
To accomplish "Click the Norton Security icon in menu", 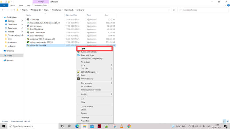I will [x=79, y=79].
